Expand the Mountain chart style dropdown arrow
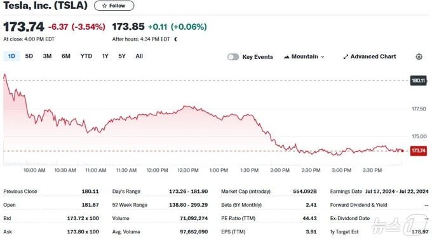 (323, 57)
